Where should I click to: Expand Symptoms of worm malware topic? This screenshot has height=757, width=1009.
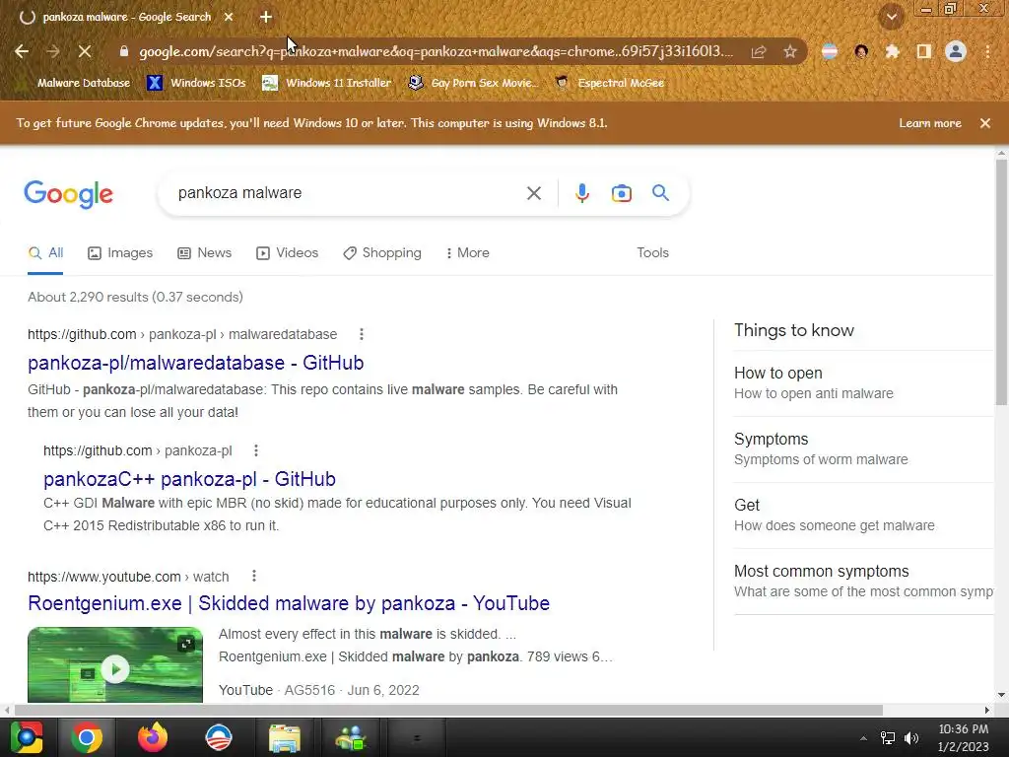(863, 449)
